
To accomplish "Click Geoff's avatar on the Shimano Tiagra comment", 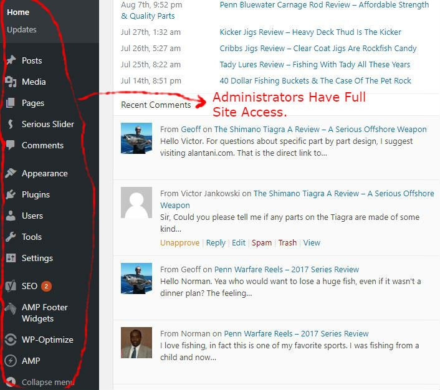I will (x=136, y=138).
